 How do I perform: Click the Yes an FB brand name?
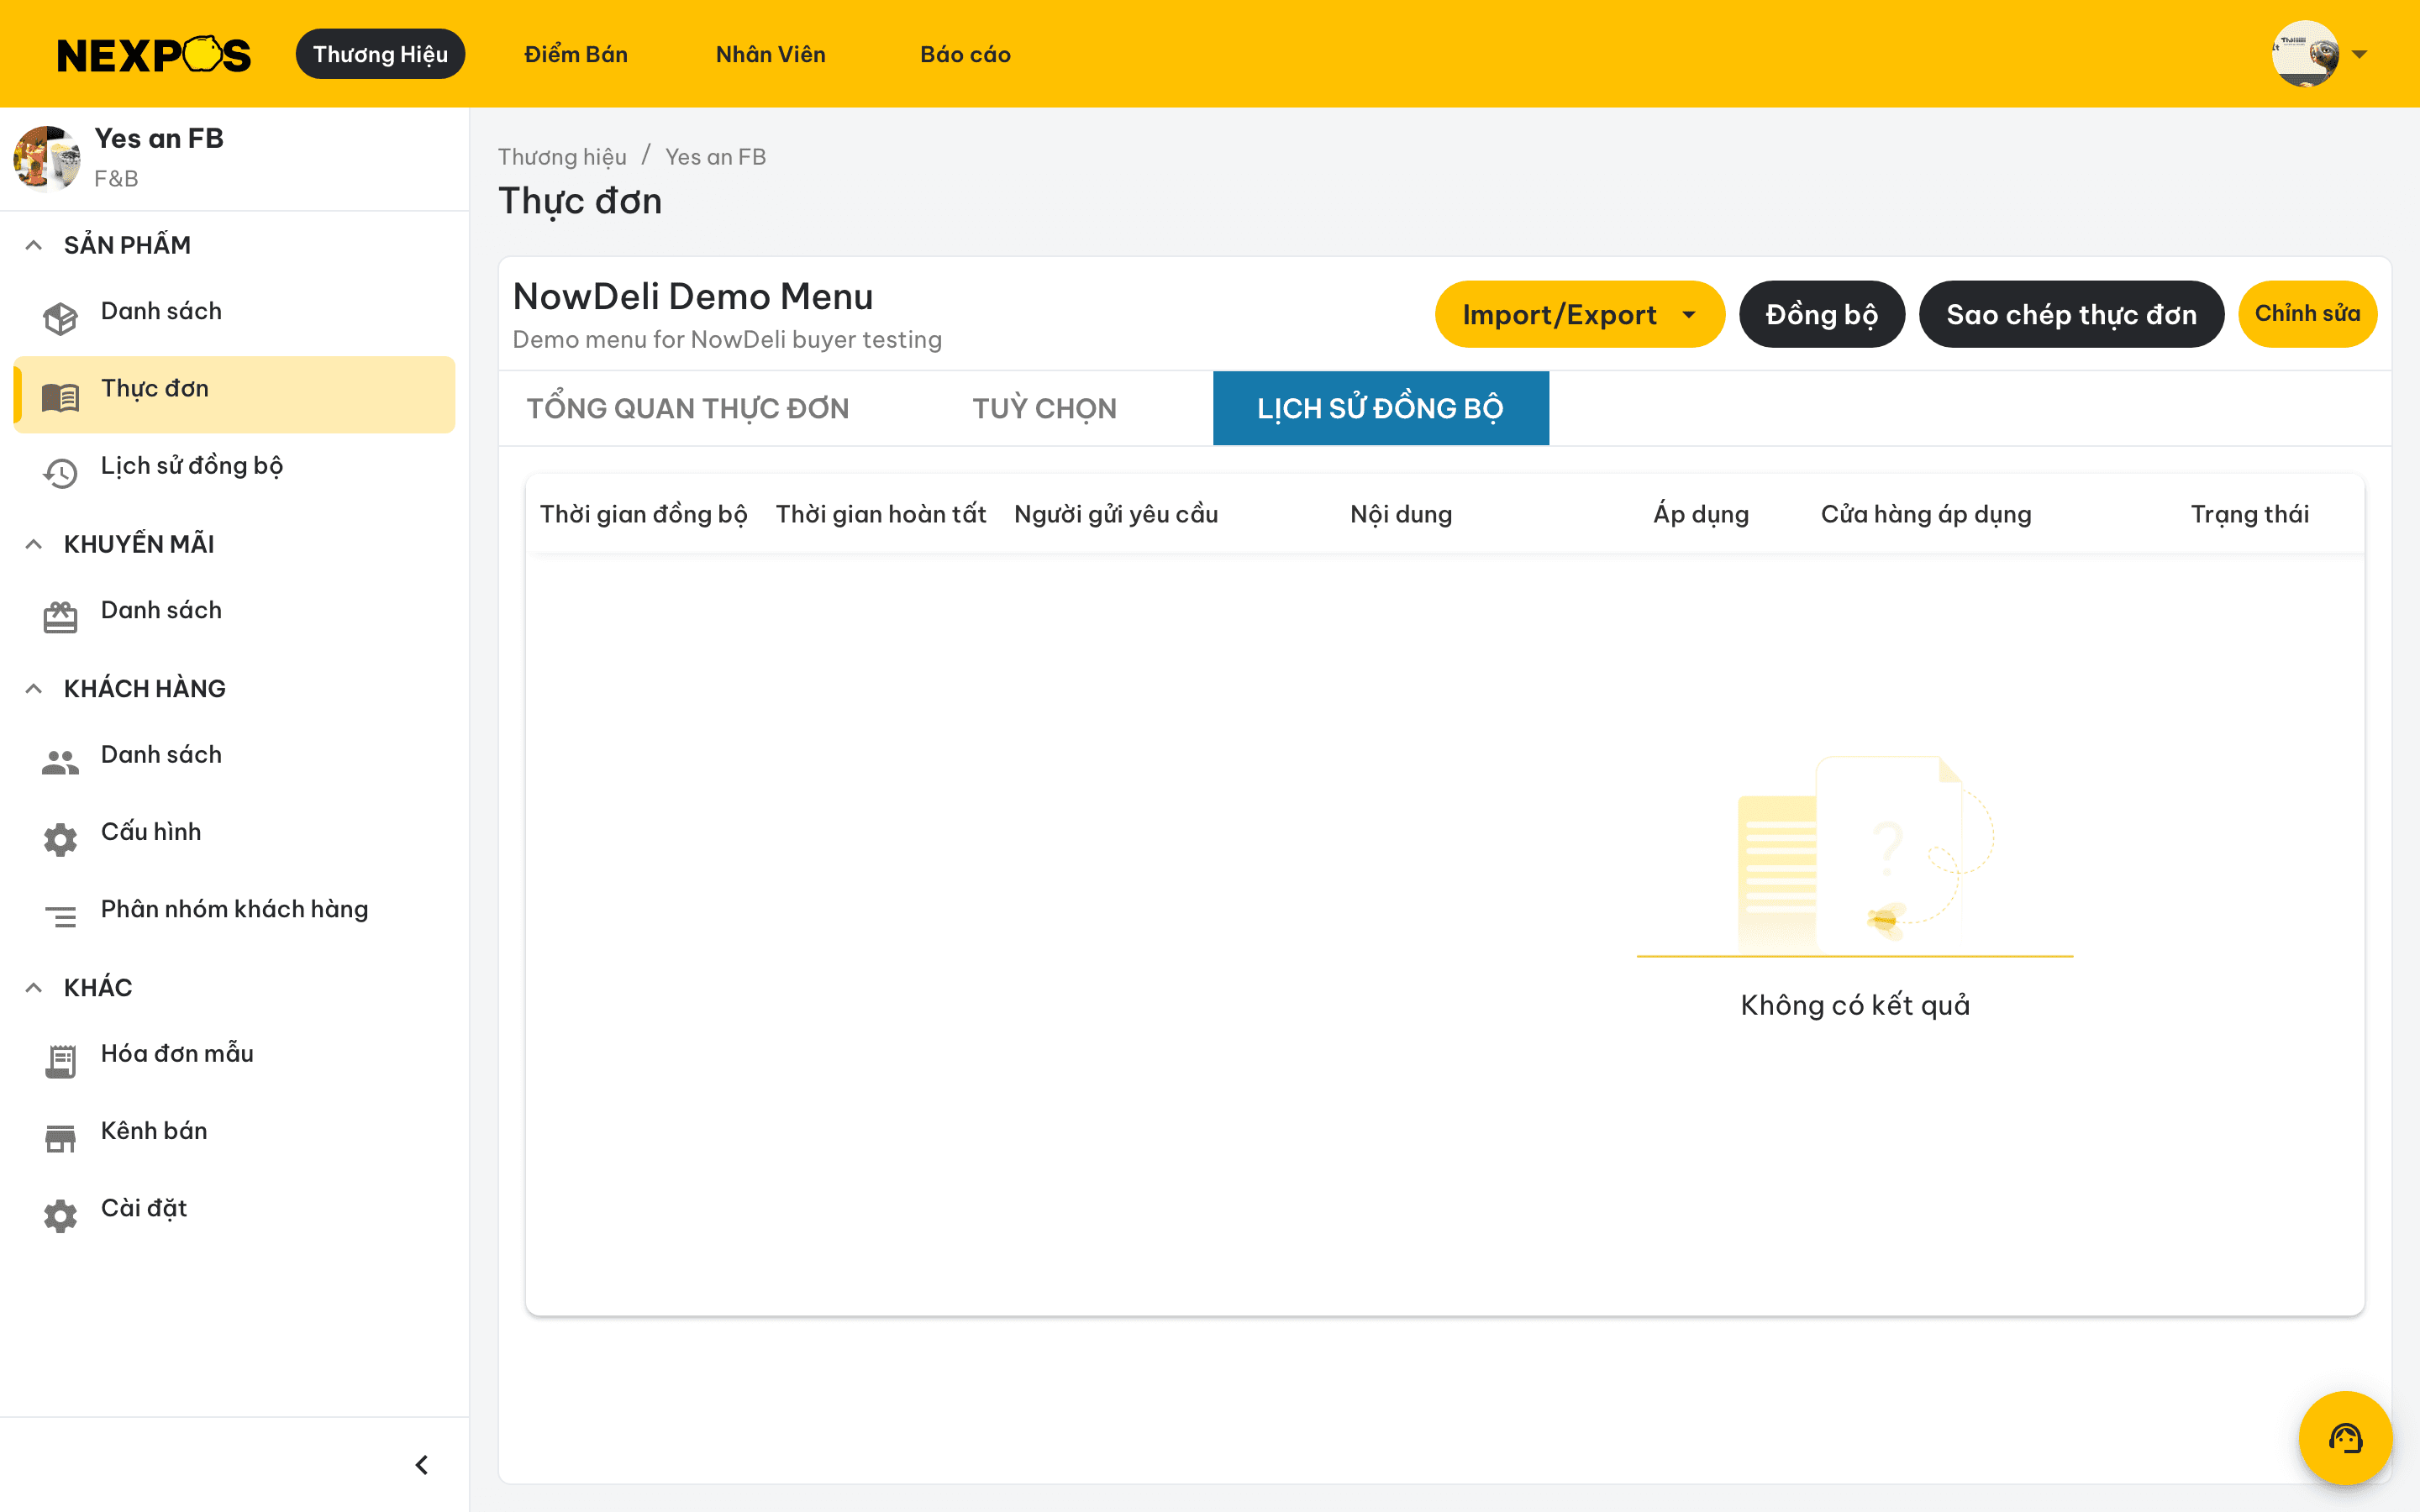click(159, 138)
